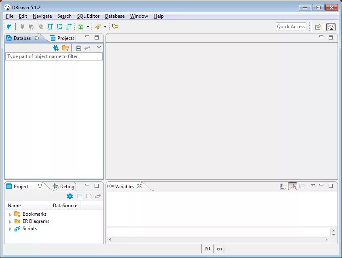Collapse all in Database Navigator panel
Screen dimensions: 342x258
tap(78, 48)
